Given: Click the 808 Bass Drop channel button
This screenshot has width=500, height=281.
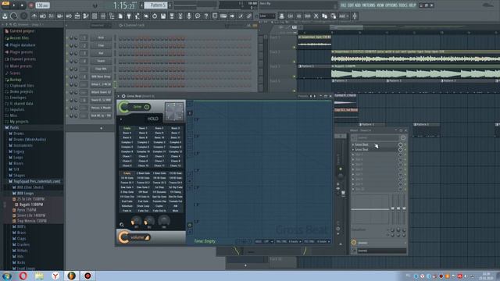Looking at the screenshot, I should pos(101,76).
